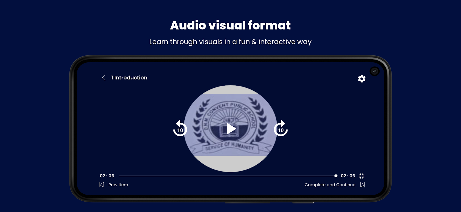Click the middle of the progress bar
Image resolution: width=461 pixels, height=212 pixels.
pos(228,176)
